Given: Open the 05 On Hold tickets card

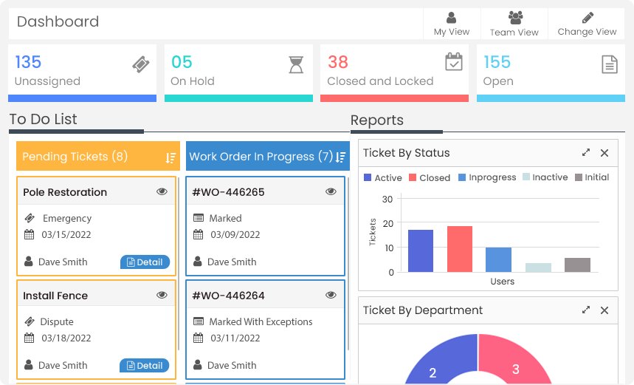Looking at the screenshot, I should click(238, 73).
